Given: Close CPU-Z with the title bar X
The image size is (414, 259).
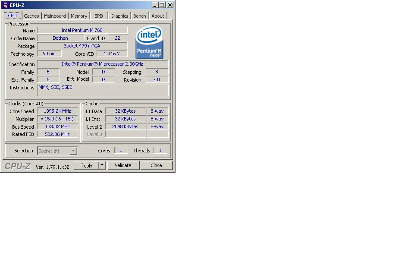Looking at the screenshot, I should point(170,5).
